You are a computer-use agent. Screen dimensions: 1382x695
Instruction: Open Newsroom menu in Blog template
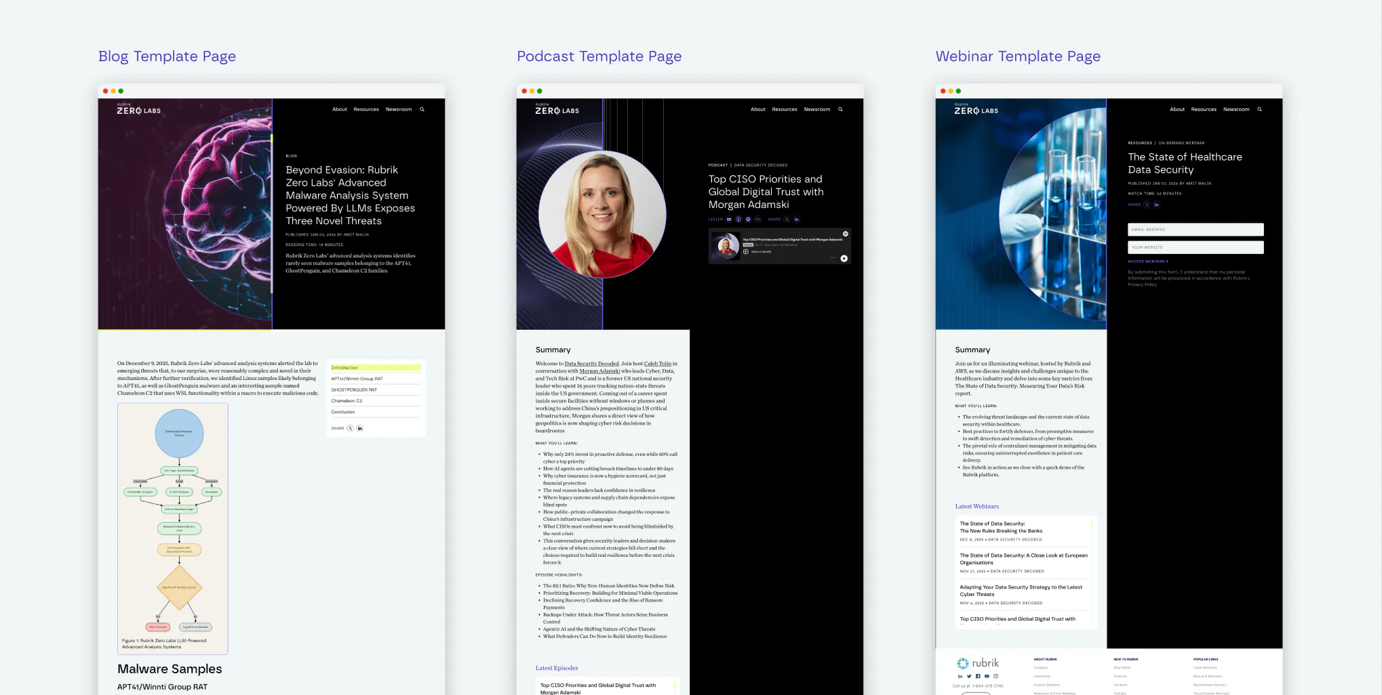pyautogui.click(x=399, y=109)
